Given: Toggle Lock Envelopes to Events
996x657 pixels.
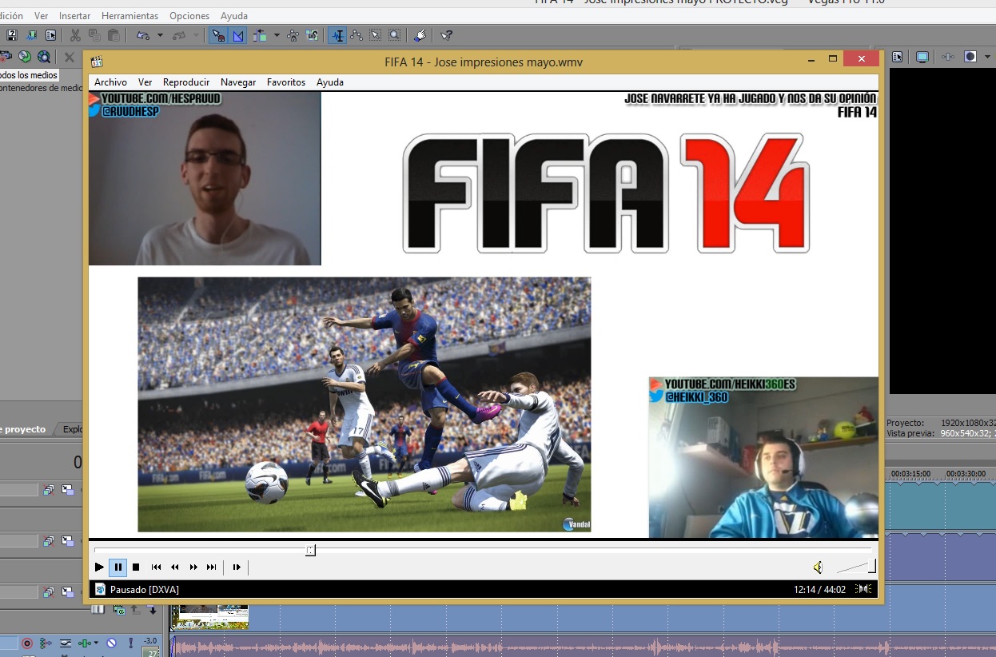Looking at the screenshot, I should [293, 35].
